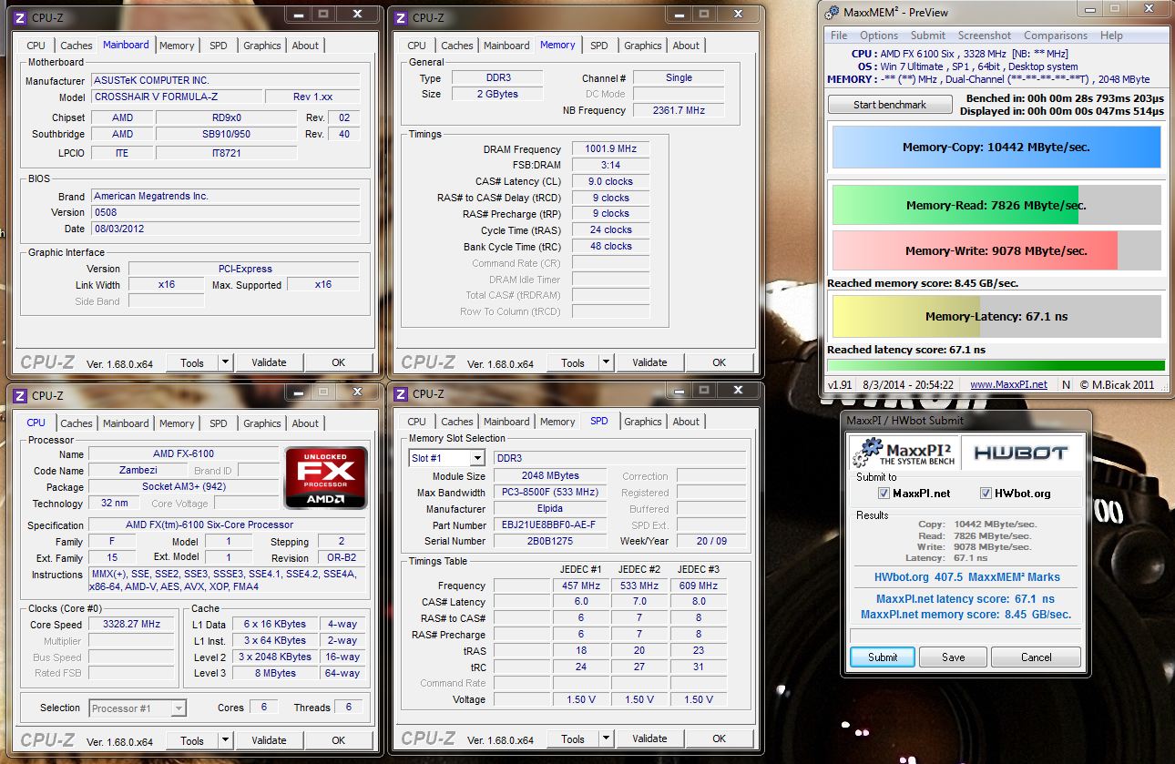Click the CPU-Z icon in the CPU window title bar
Screen dimensions: 1175x764
(x=19, y=395)
